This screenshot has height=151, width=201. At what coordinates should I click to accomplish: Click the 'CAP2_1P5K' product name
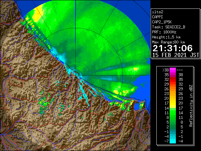point(162,22)
